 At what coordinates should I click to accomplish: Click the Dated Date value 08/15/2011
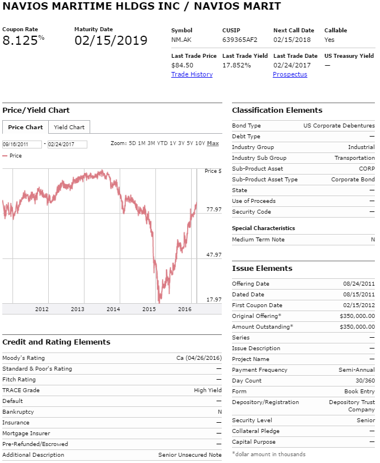pos(358,294)
